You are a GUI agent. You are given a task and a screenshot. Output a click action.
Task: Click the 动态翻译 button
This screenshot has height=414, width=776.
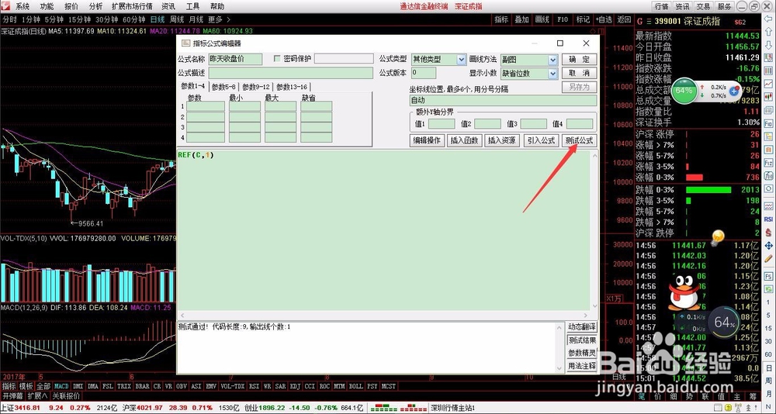582,327
